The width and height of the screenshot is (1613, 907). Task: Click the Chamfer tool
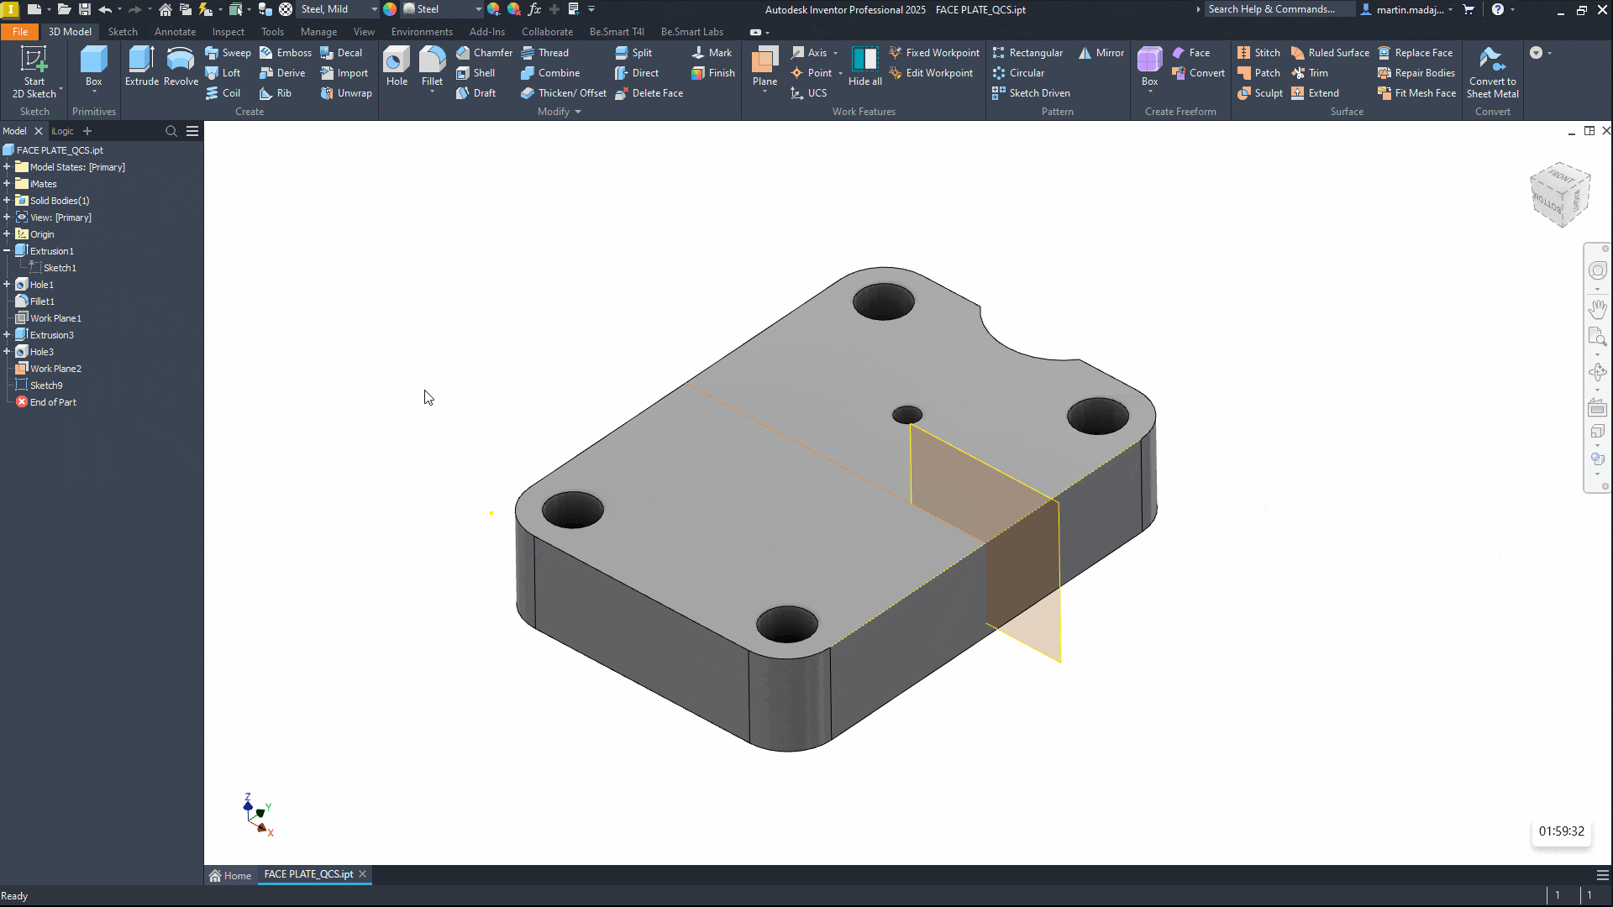click(x=484, y=52)
